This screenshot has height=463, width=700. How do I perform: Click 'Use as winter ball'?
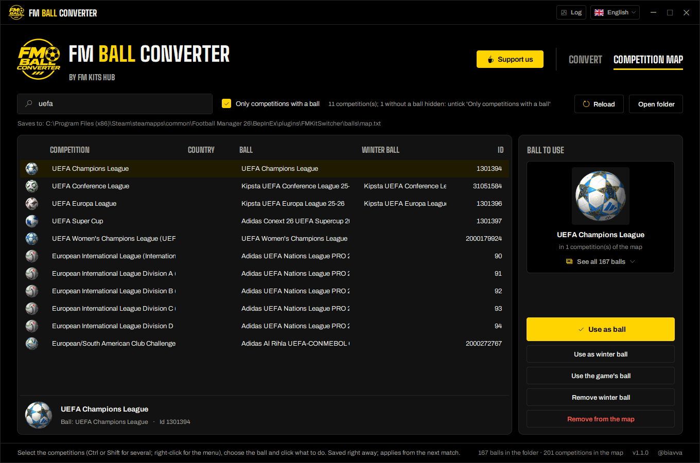tap(601, 354)
